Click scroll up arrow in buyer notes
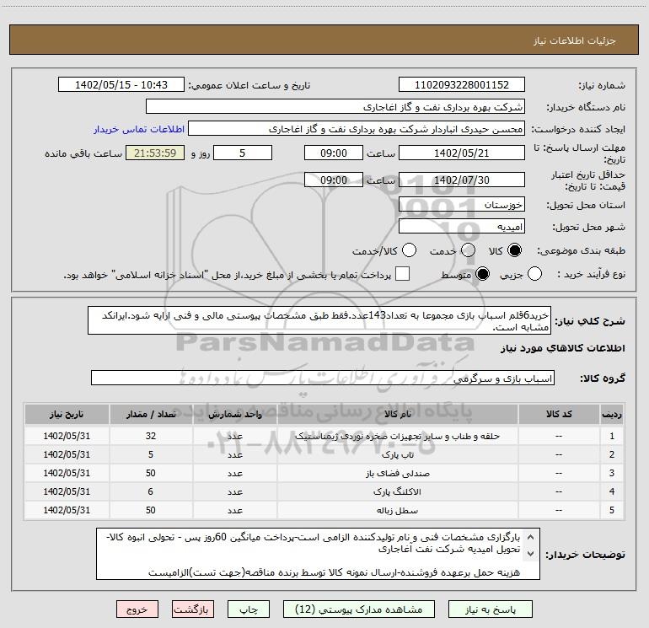 click(x=531, y=537)
